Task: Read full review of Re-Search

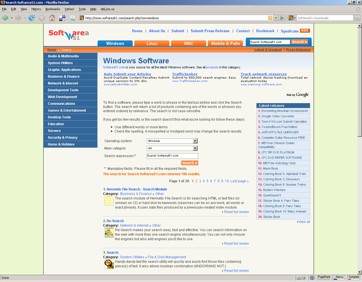Action: 237,244
